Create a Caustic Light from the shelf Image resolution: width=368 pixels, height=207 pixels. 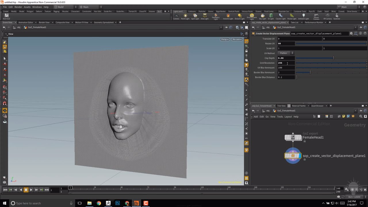281,17
